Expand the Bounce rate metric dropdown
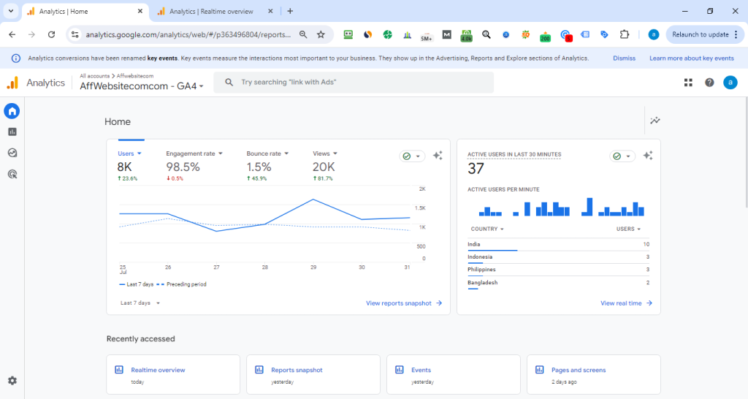This screenshot has width=748, height=399. pyautogui.click(x=267, y=153)
